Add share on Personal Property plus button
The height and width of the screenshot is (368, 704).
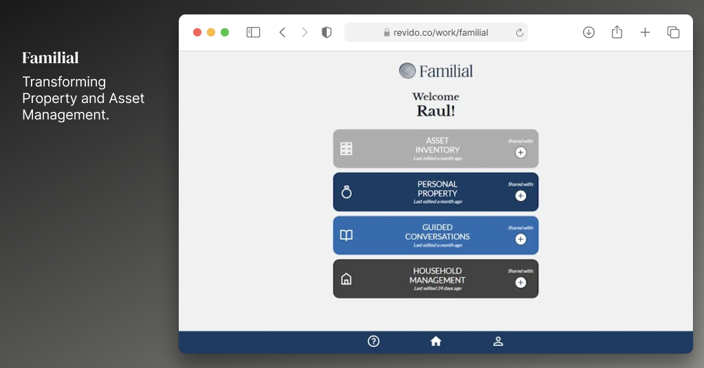[521, 196]
